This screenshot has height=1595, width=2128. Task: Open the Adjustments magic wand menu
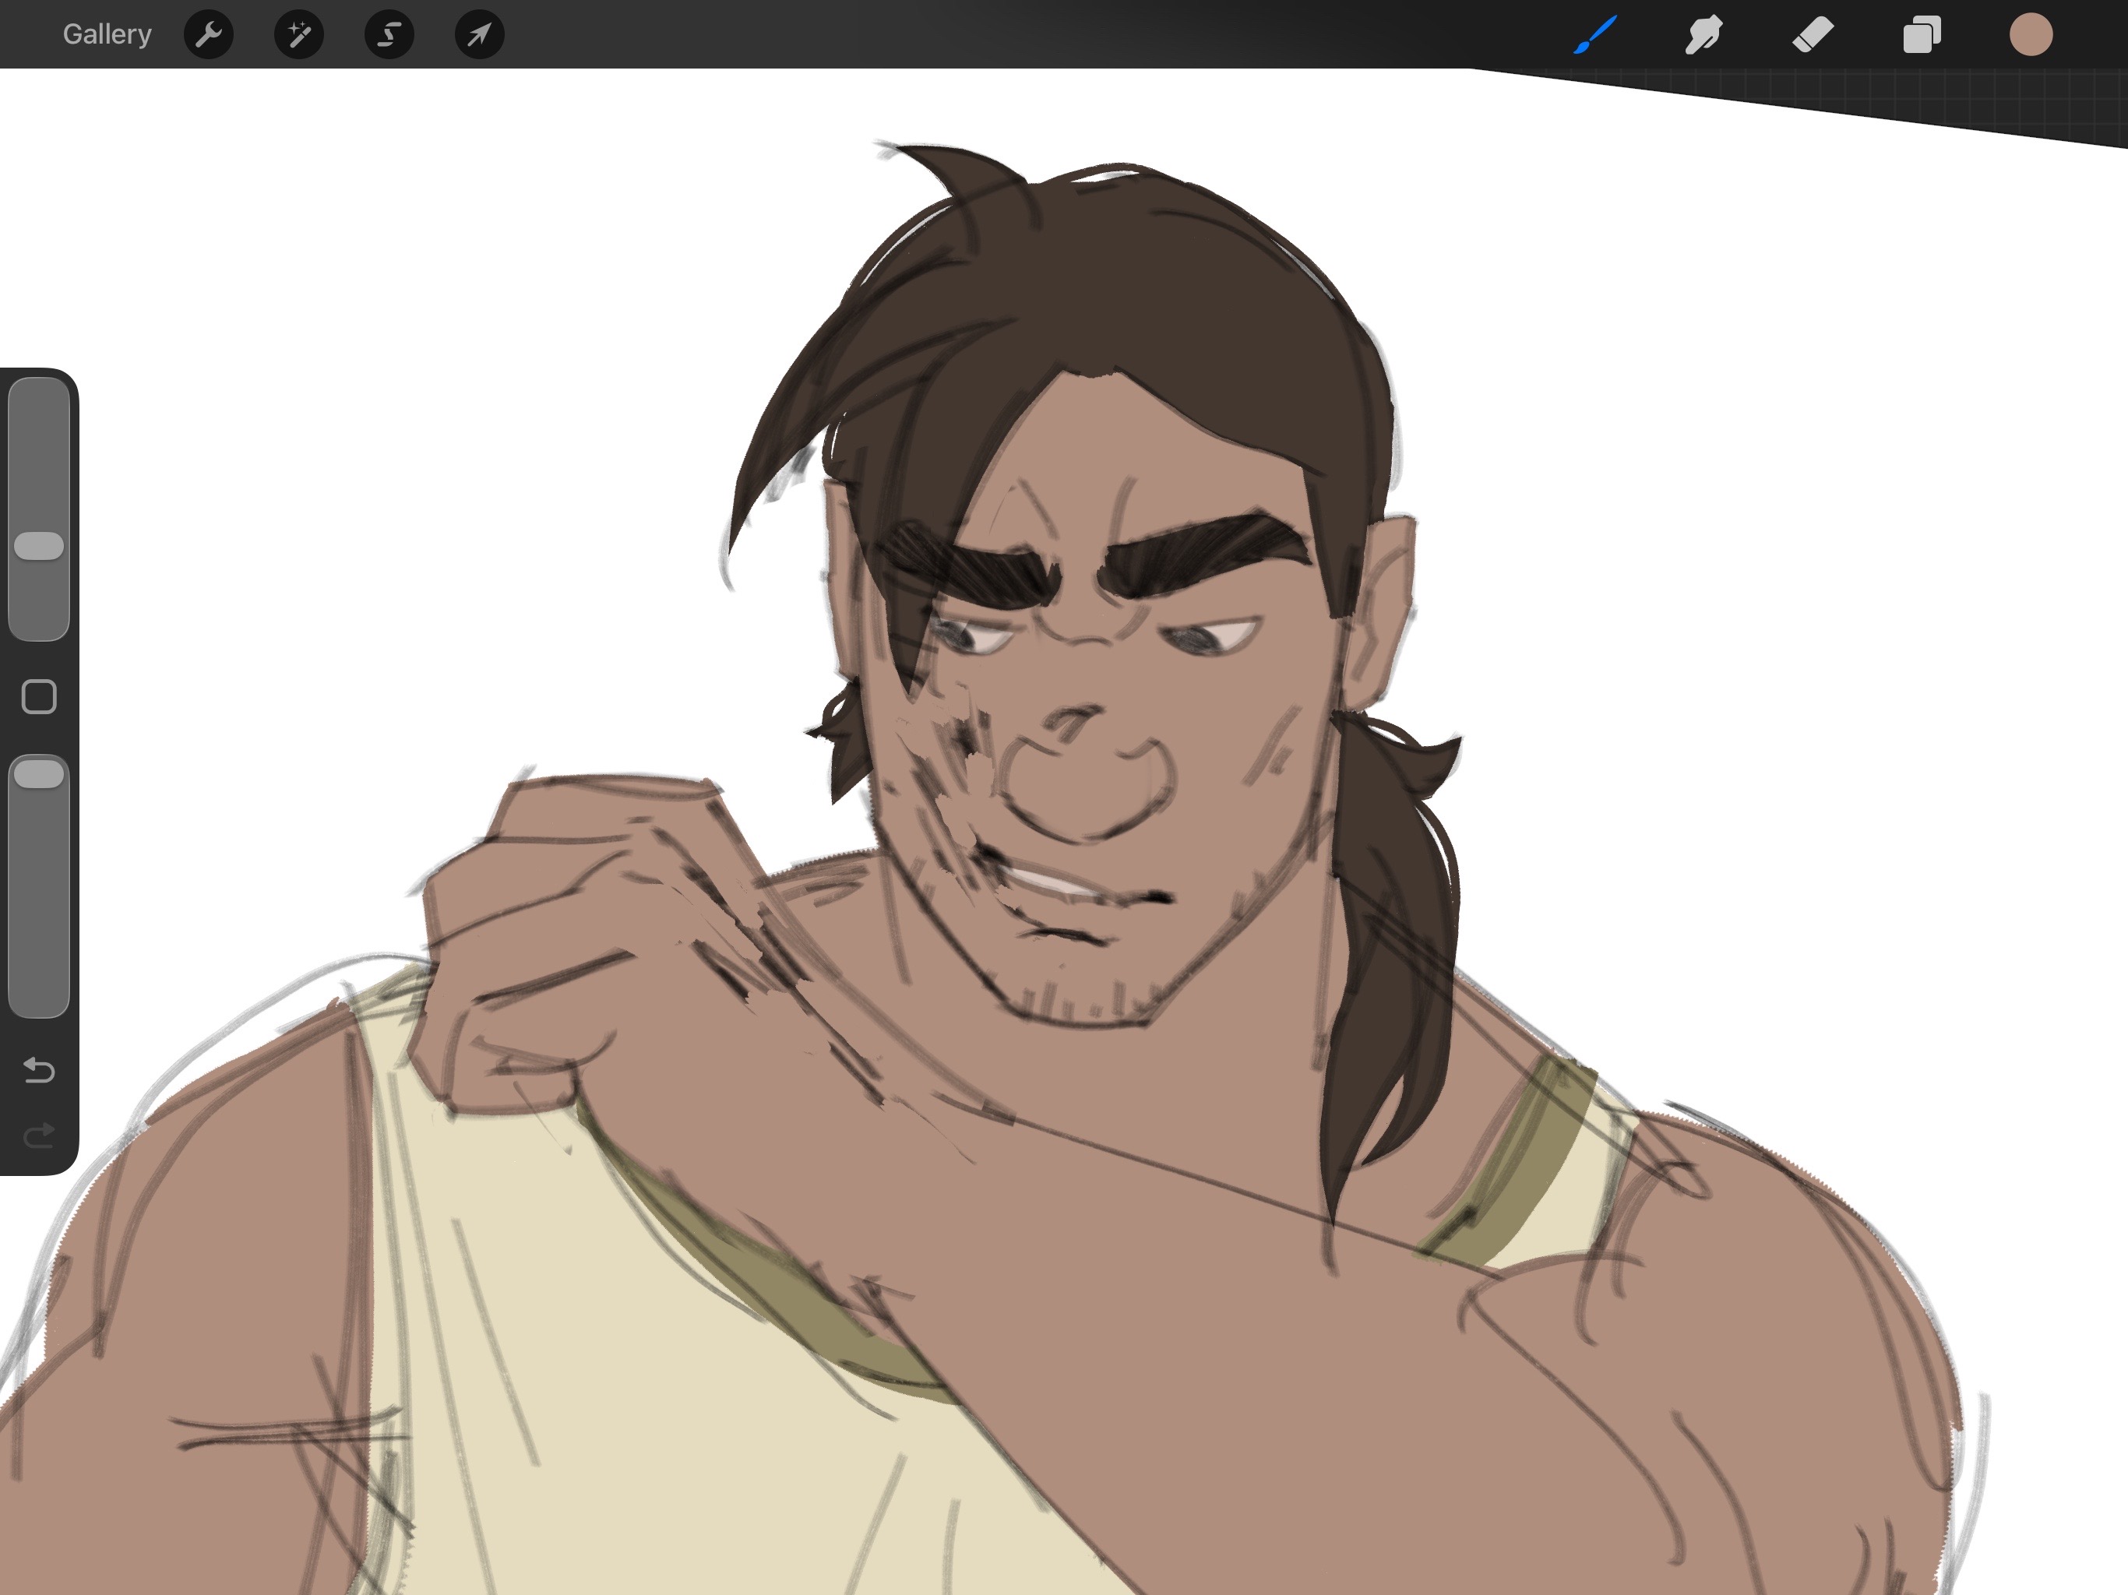(299, 36)
